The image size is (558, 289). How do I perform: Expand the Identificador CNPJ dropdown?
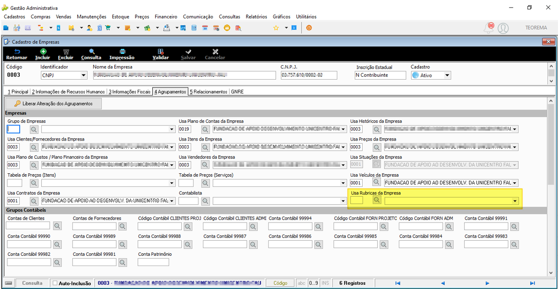pyautogui.click(x=83, y=75)
